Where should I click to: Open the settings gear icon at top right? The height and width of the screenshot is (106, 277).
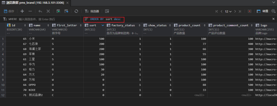coord(273,11)
